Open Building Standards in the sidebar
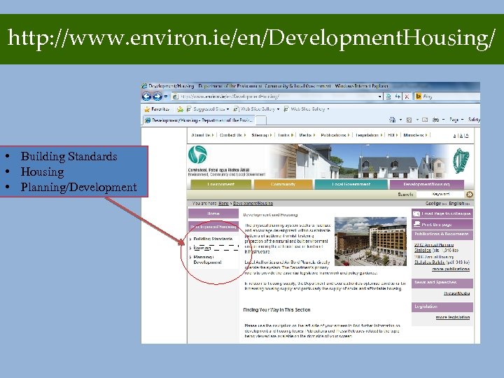This screenshot has height=378, width=504. pyautogui.click(x=213, y=239)
